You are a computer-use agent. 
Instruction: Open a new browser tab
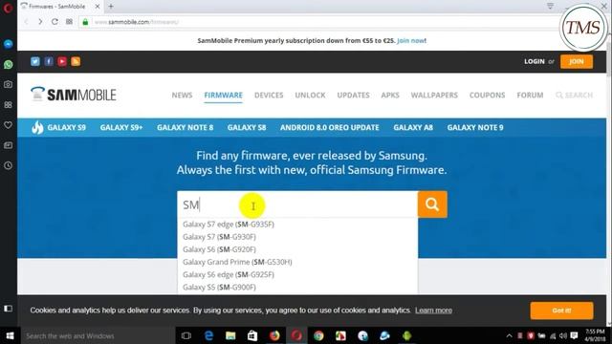[111, 7]
